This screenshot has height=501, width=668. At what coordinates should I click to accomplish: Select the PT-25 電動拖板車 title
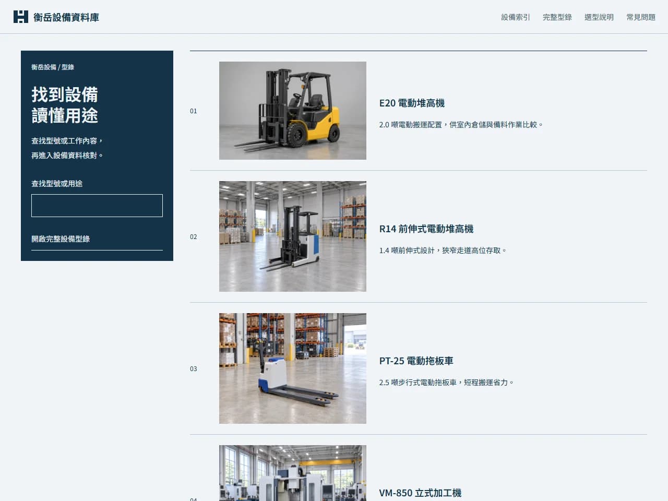416,361
